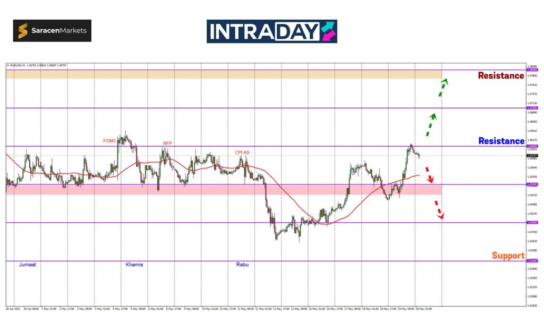Click the Saracen Markets logo
This screenshot has width=544, height=312.
pos(52,31)
